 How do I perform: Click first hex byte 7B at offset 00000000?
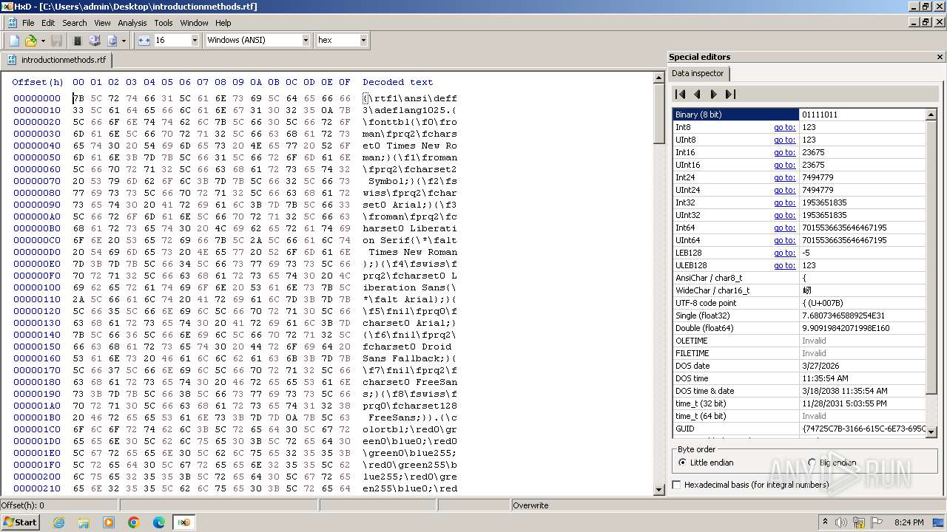point(78,98)
